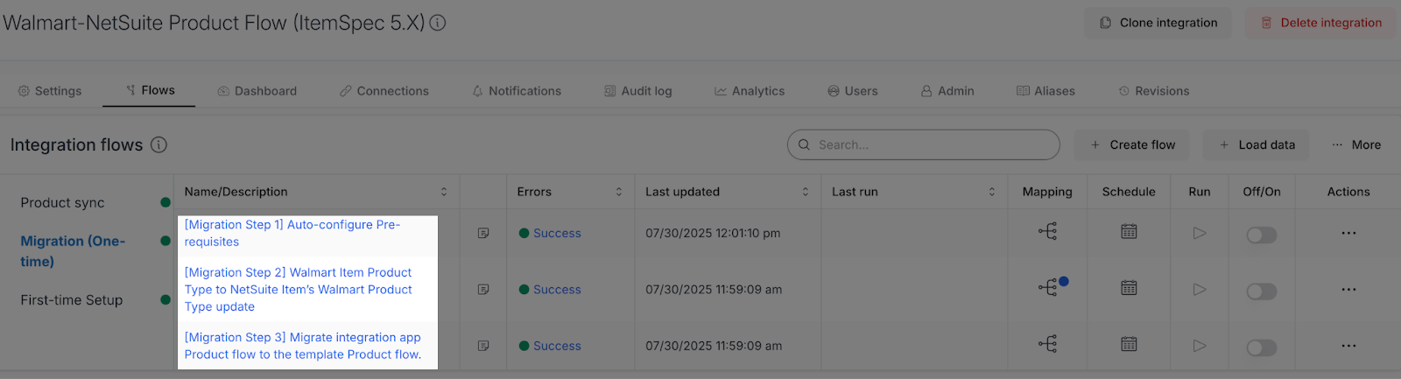Open mapping for Migration Step 2 flow

tap(1047, 287)
